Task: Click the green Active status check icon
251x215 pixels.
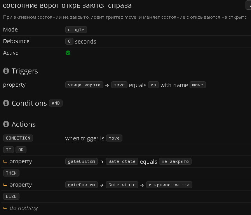Action: pos(68,53)
